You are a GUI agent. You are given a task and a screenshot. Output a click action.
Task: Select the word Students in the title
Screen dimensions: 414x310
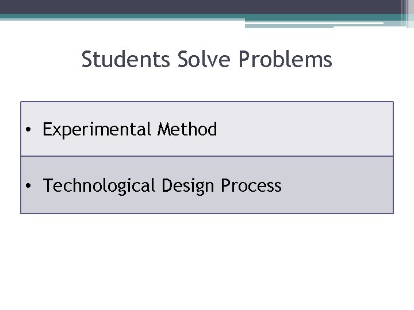[125, 59]
